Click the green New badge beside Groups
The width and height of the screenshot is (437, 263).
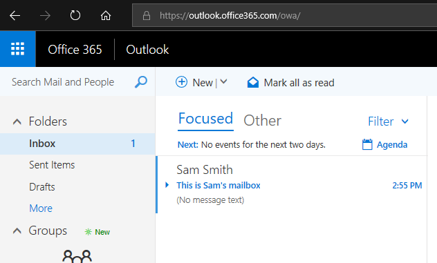[97, 232]
